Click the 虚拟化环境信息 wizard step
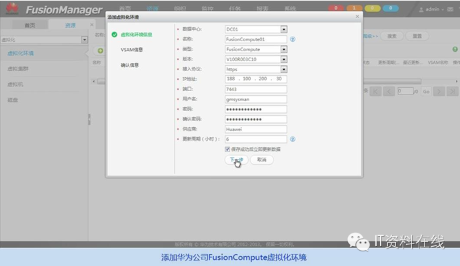This screenshot has height=266, width=460. (137, 35)
